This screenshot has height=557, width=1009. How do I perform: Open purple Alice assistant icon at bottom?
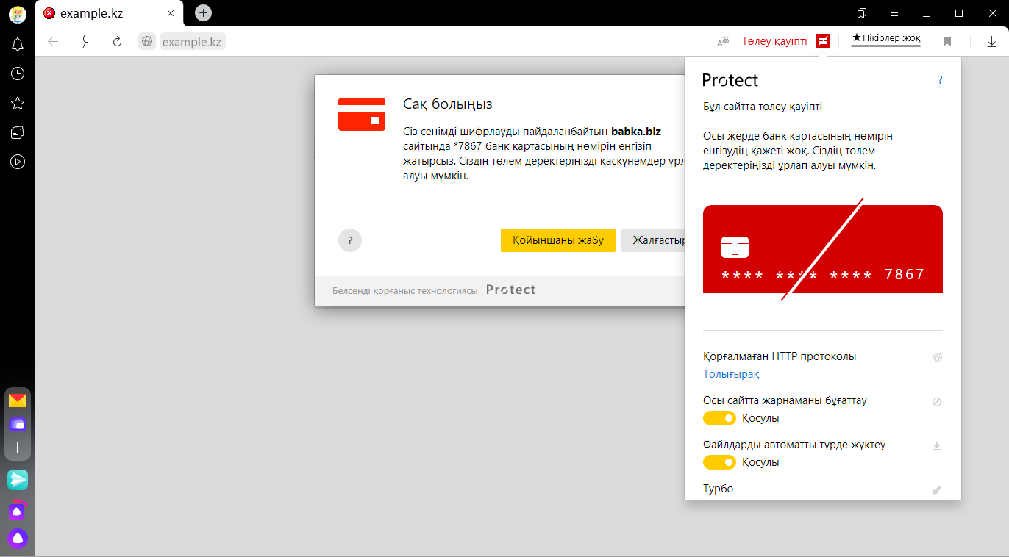18,539
